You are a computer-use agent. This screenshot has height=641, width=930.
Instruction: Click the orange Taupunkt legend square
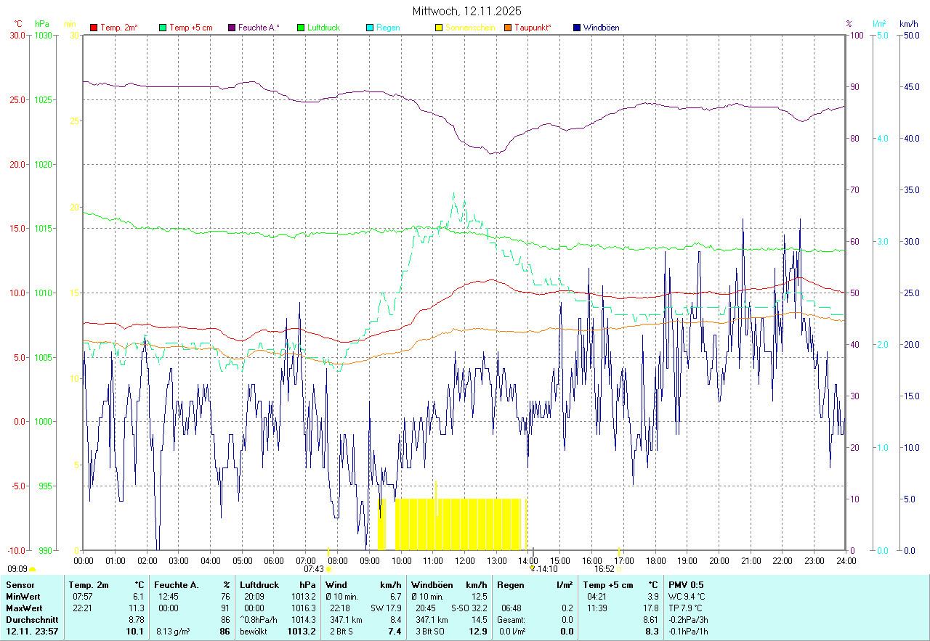(508, 28)
